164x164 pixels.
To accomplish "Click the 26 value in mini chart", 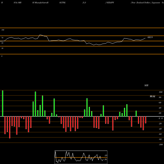I will 106,159.
